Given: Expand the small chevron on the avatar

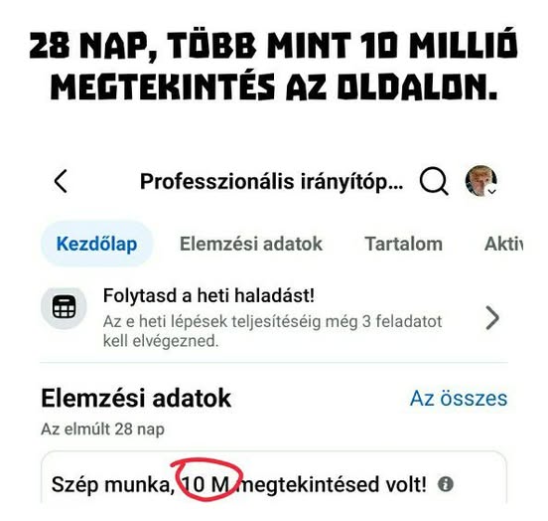Looking at the screenshot, I should tap(491, 191).
